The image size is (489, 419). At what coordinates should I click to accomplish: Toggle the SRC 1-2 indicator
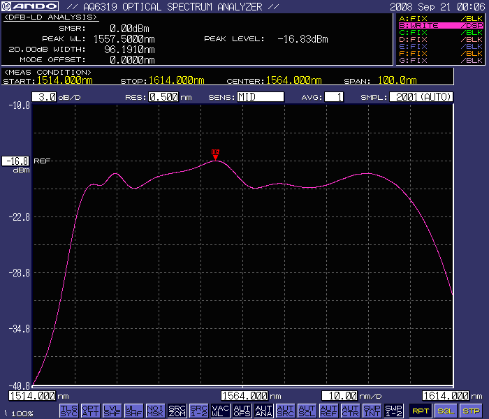(198, 411)
